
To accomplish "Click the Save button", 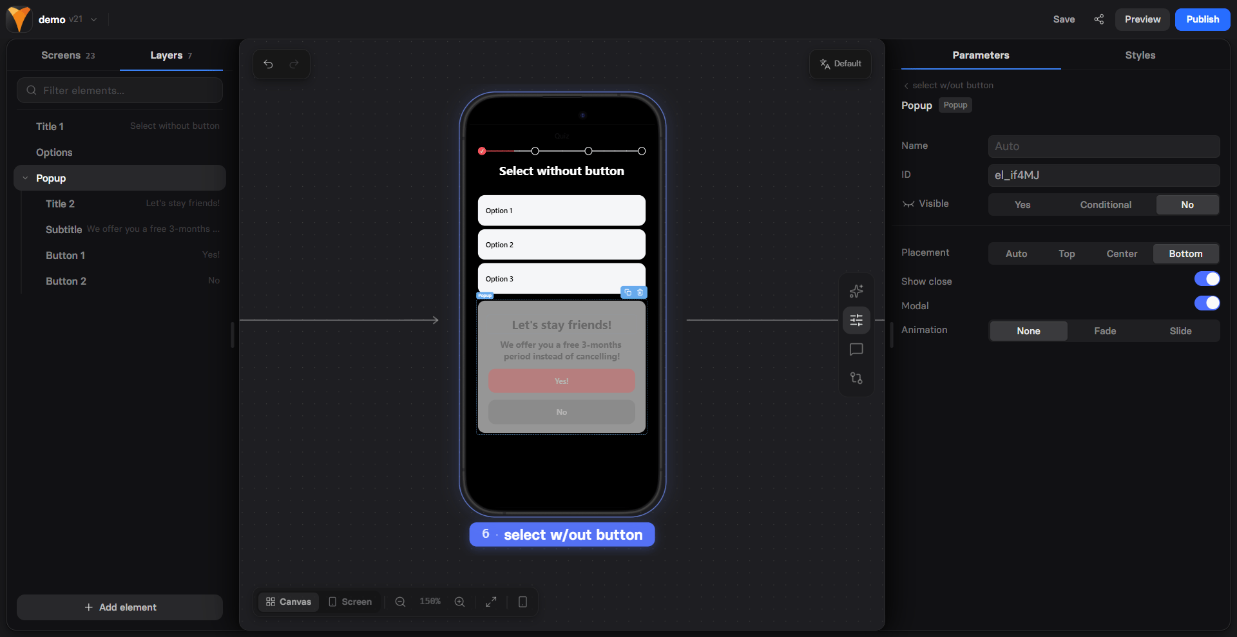I will click(1064, 19).
